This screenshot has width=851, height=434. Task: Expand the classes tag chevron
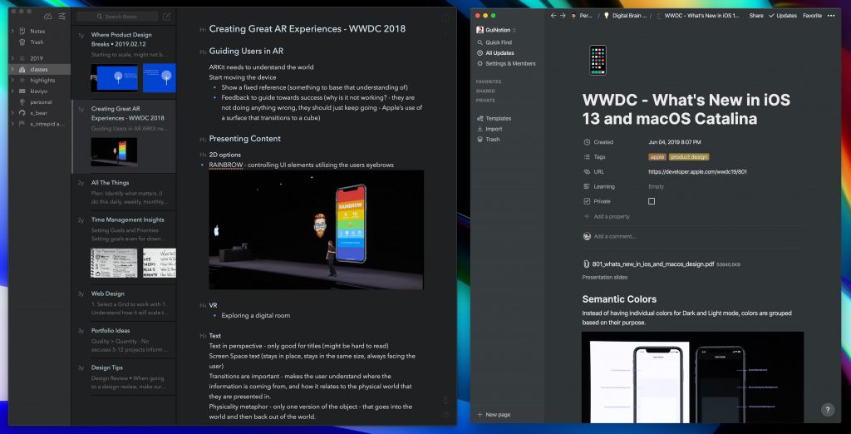[12, 70]
